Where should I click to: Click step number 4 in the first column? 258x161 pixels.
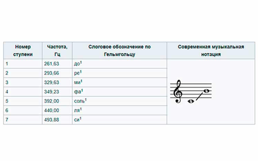[x=7, y=92]
